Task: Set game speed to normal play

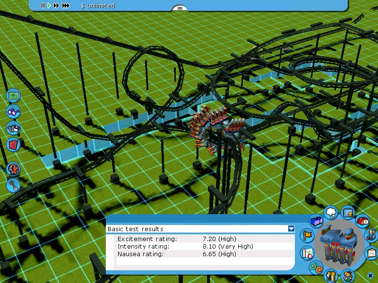Action: [x=49, y=6]
